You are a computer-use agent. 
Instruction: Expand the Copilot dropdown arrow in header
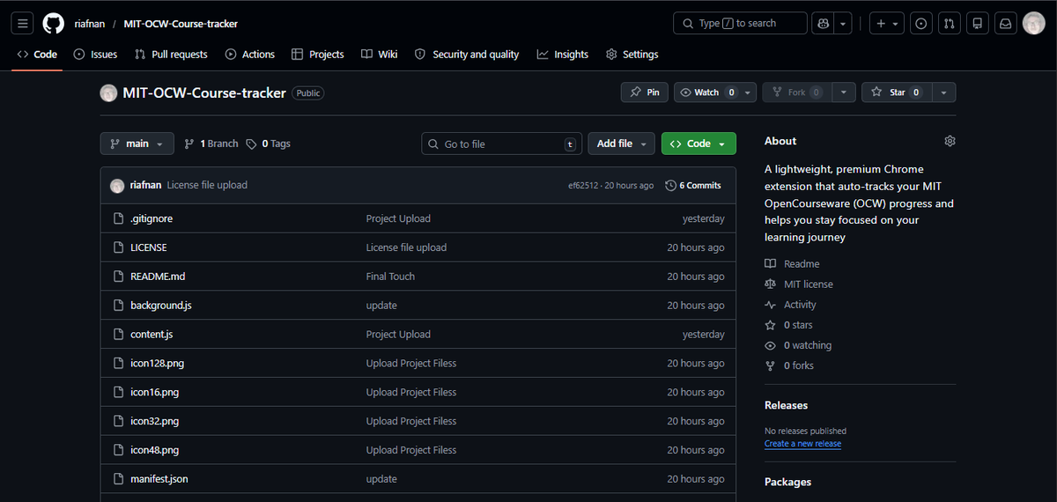click(845, 24)
